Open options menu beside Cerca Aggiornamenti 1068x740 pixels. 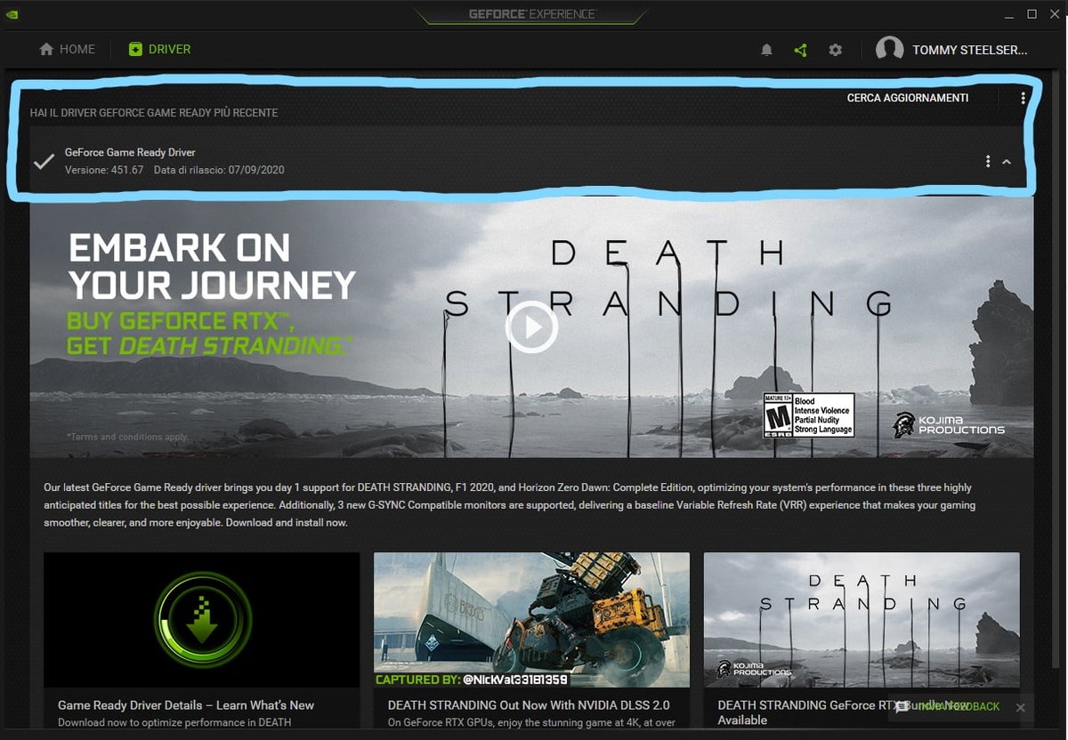pyautogui.click(x=1023, y=98)
